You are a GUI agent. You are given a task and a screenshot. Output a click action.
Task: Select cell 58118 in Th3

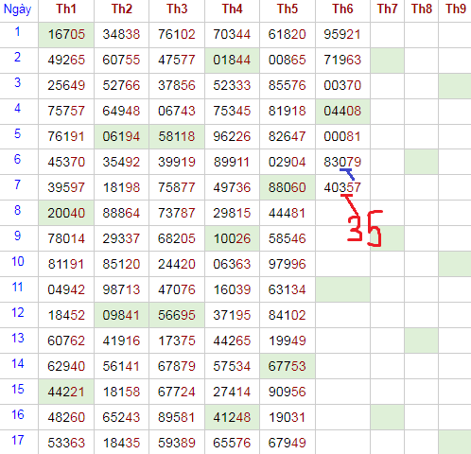[x=177, y=136]
